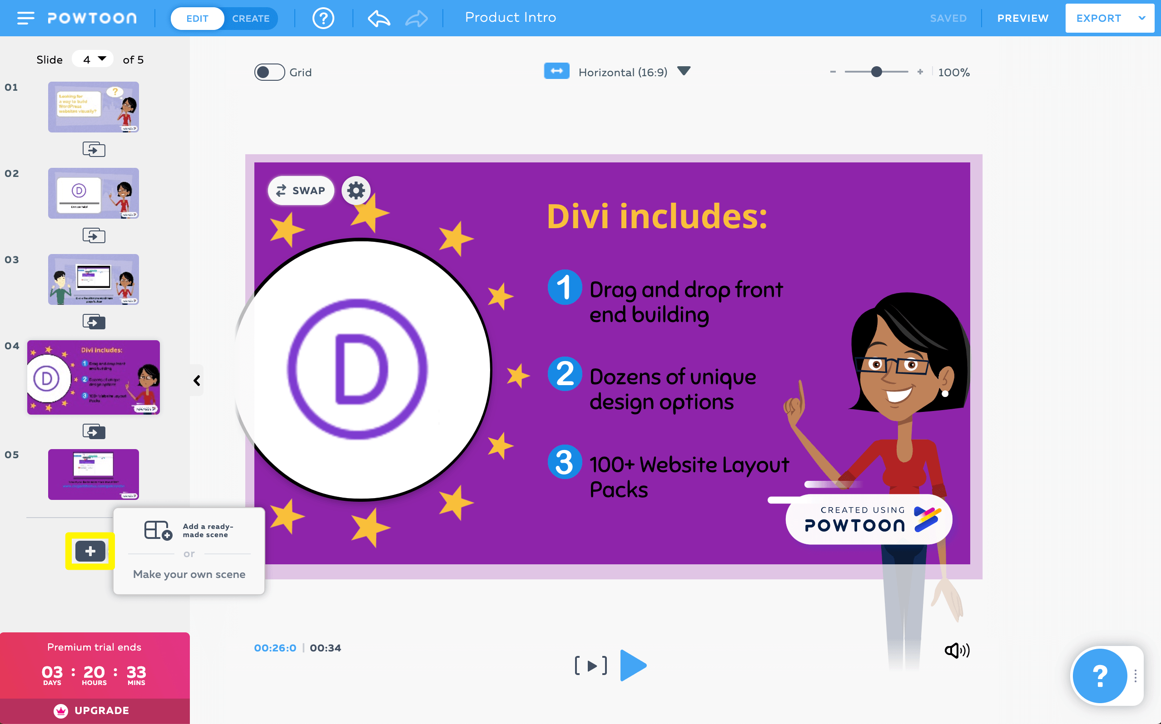The width and height of the screenshot is (1161, 724).
Task: Click the zoom slider handle
Action: coord(876,72)
